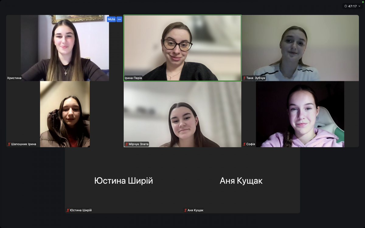Mute Христина using the Mute button
365x228 pixels.
point(111,19)
